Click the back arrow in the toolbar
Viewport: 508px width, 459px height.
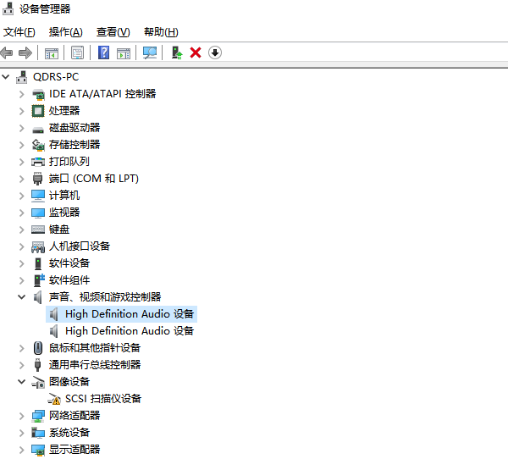coord(8,53)
